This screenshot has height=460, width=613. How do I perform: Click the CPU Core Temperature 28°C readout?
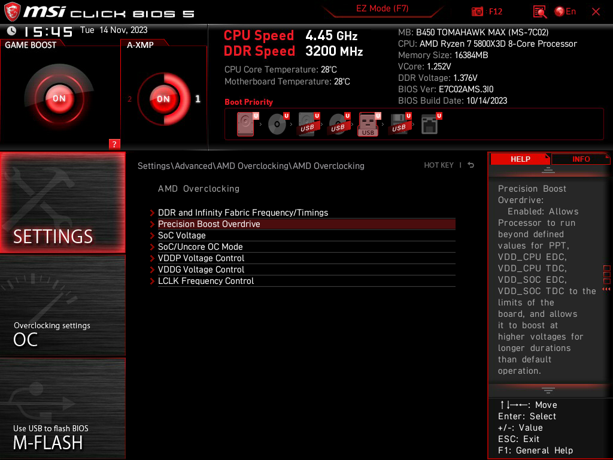click(280, 69)
